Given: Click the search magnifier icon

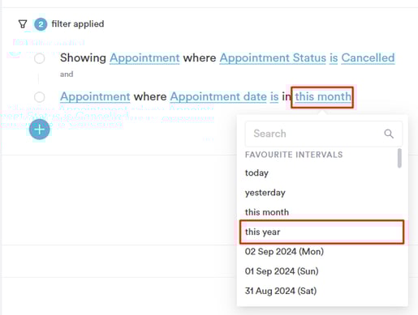Looking at the screenshot, I should [x=389, y=134].
